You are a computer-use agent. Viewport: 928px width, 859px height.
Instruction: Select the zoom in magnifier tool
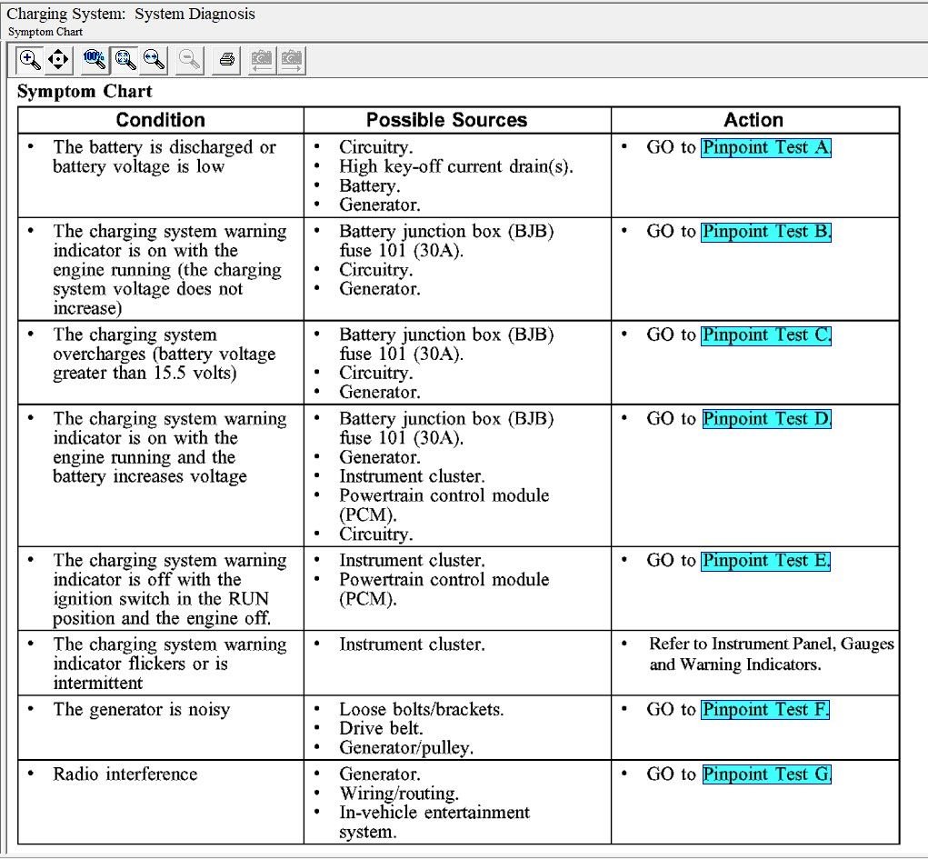tap(30, 61)
